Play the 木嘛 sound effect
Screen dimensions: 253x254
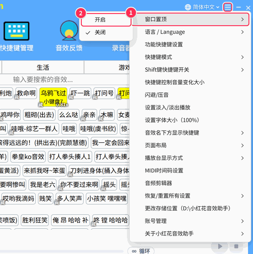(107, 115)
